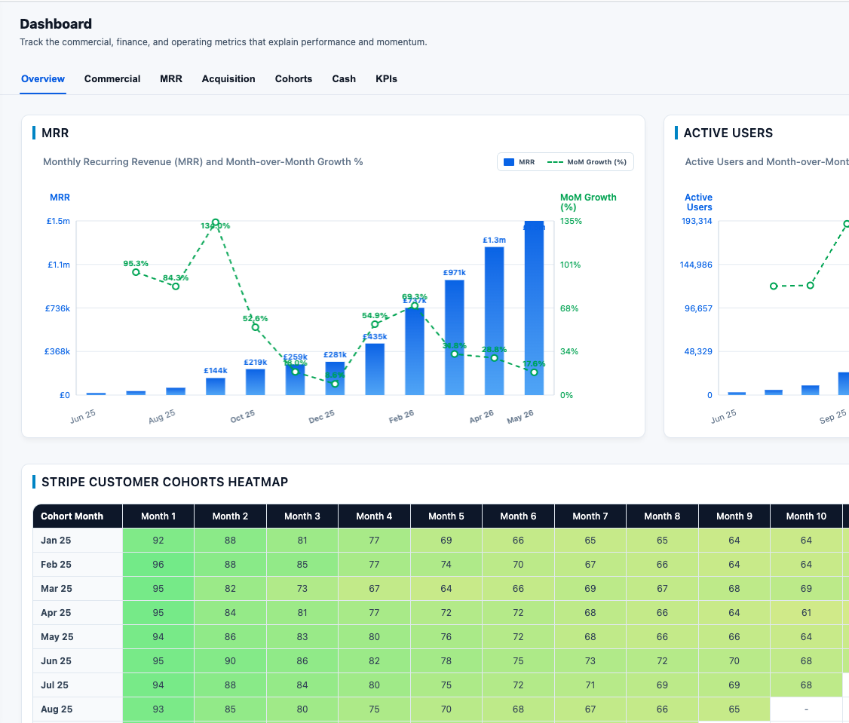This screenshot has height=723, width=849.
Task: Select the 52.6% growth data point
Action: pos(256,327)
